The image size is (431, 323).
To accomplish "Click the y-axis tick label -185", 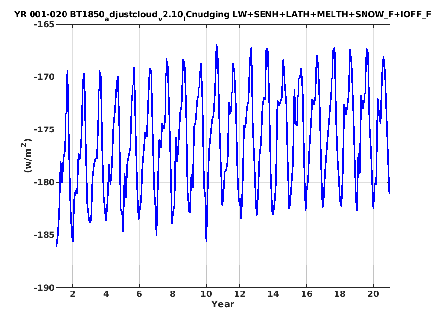I will [44, 235].
